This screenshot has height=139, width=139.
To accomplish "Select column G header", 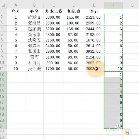I will tap(132, 5).
